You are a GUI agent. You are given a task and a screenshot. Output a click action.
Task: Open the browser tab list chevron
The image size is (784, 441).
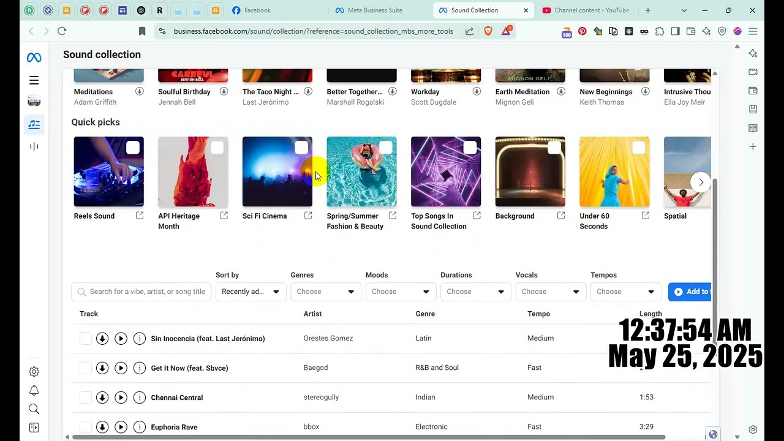pos(684,10)
